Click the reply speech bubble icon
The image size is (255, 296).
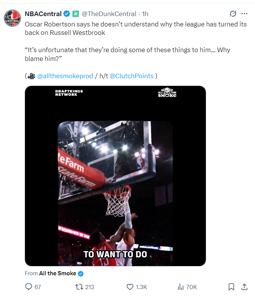pos(28,287)
